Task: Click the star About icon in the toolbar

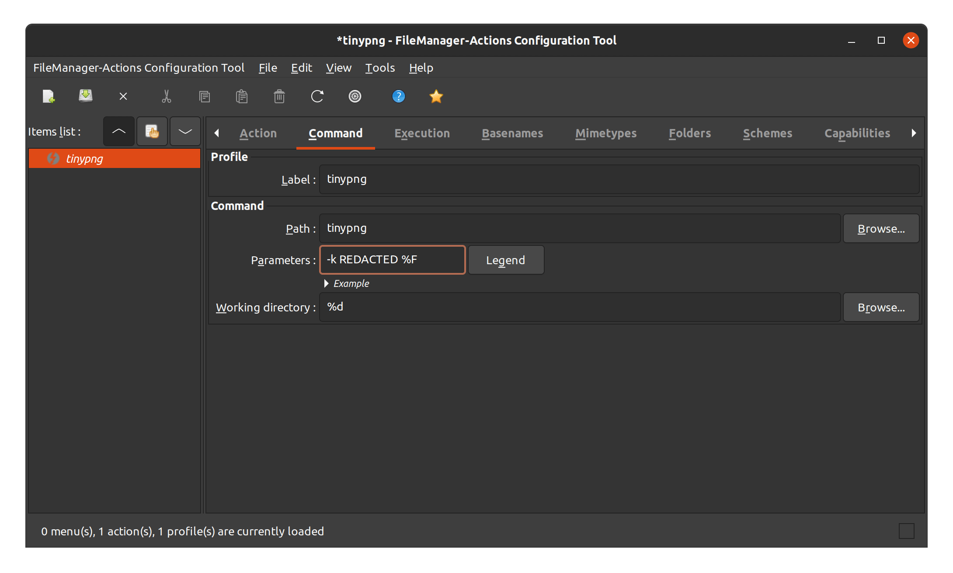Action: [436, 96]
